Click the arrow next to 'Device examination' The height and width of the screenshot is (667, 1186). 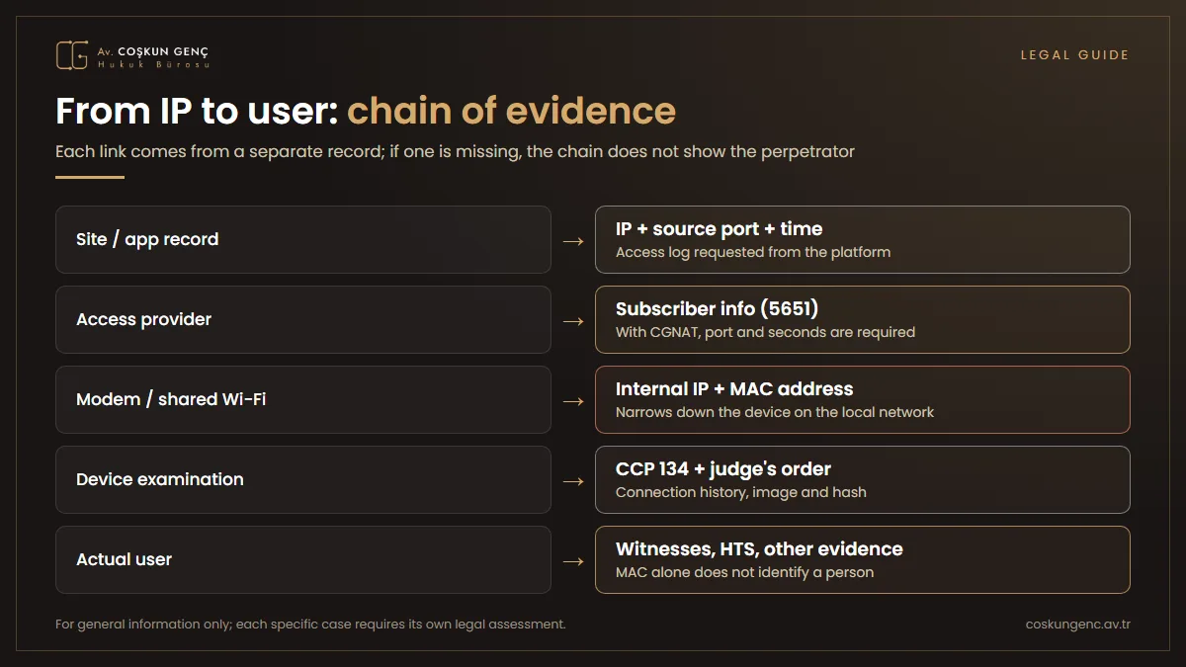573,480
